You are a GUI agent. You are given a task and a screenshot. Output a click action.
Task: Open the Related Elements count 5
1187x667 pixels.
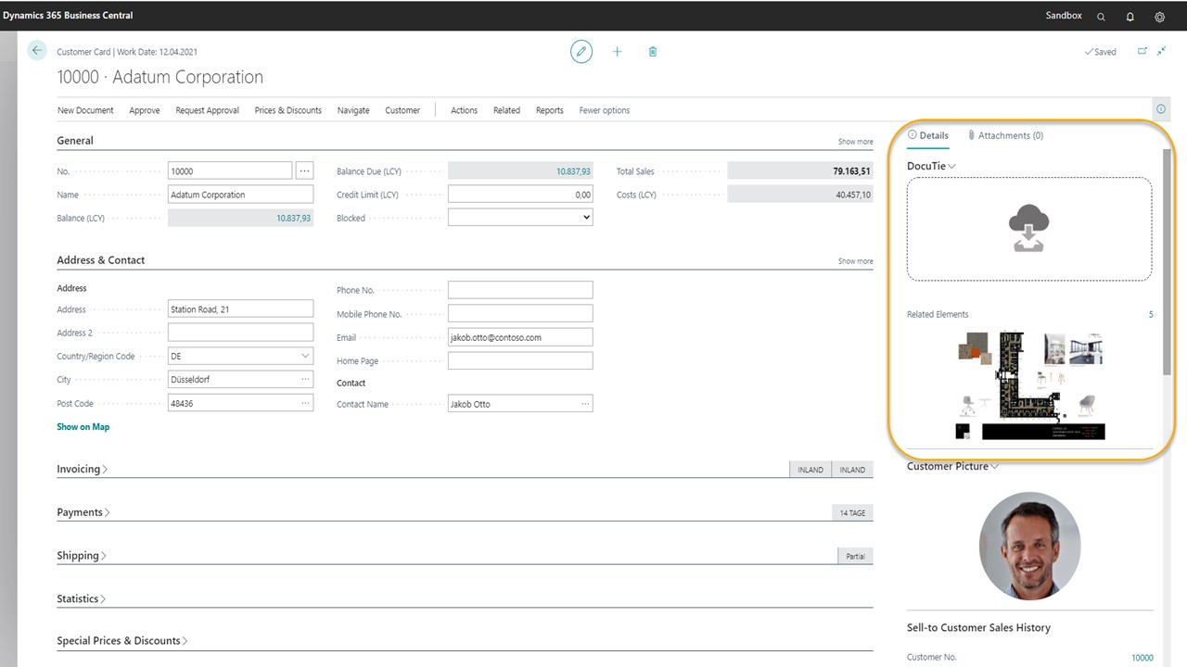(x=1151, y=314)
